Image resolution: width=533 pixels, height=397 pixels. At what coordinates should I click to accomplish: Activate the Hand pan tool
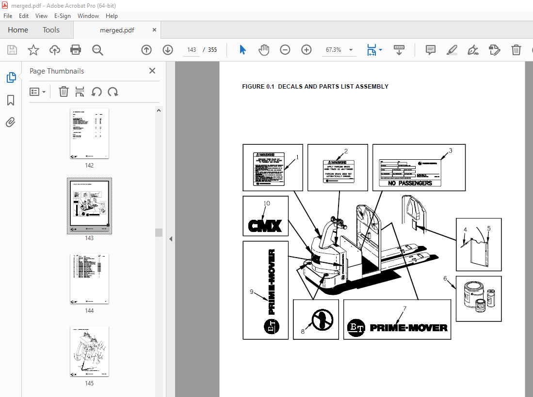click(264, 50)
